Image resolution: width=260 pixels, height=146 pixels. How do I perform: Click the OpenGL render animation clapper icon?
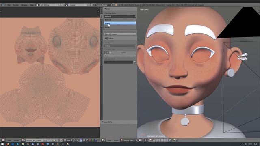point(177,140)
